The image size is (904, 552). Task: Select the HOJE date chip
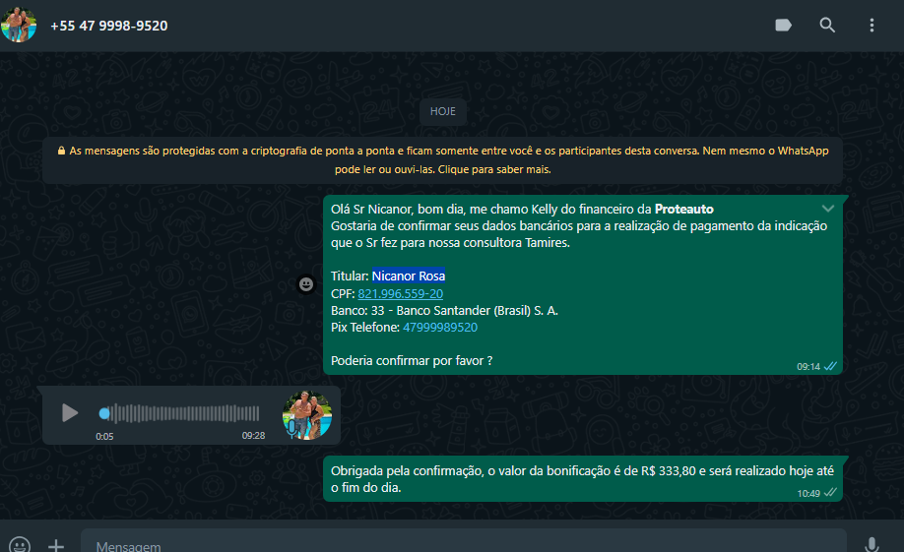pyautogui.click(x=443, y=111)
